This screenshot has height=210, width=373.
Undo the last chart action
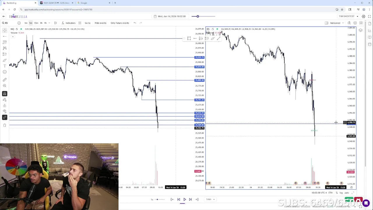(x=135, y=23)
